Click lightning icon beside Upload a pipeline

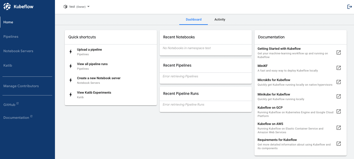point(71,52)
